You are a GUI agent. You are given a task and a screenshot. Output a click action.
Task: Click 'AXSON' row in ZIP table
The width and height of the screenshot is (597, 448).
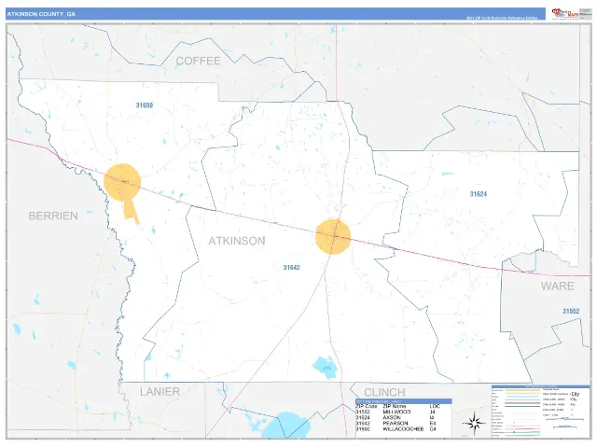pos(396,418)
